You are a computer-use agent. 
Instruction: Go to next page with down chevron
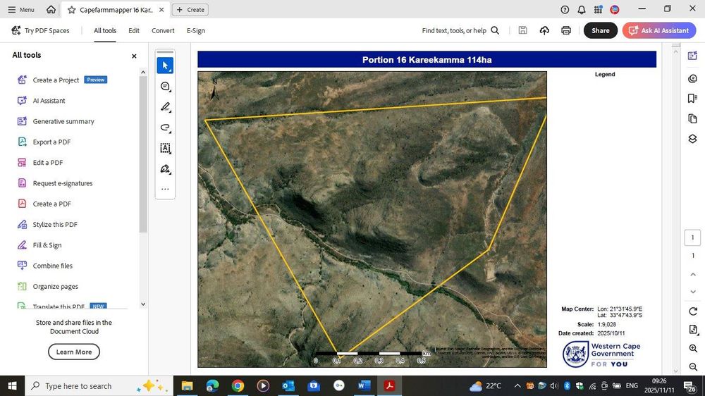tap(692, 292)
